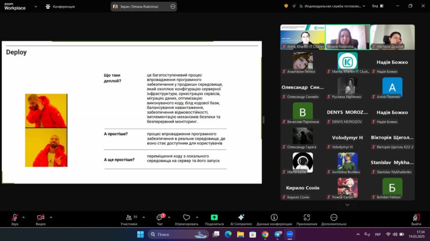This screenshot has height=241, width=430.
Task: Switch the УКР keyboard language indicator
Action: 378,234
